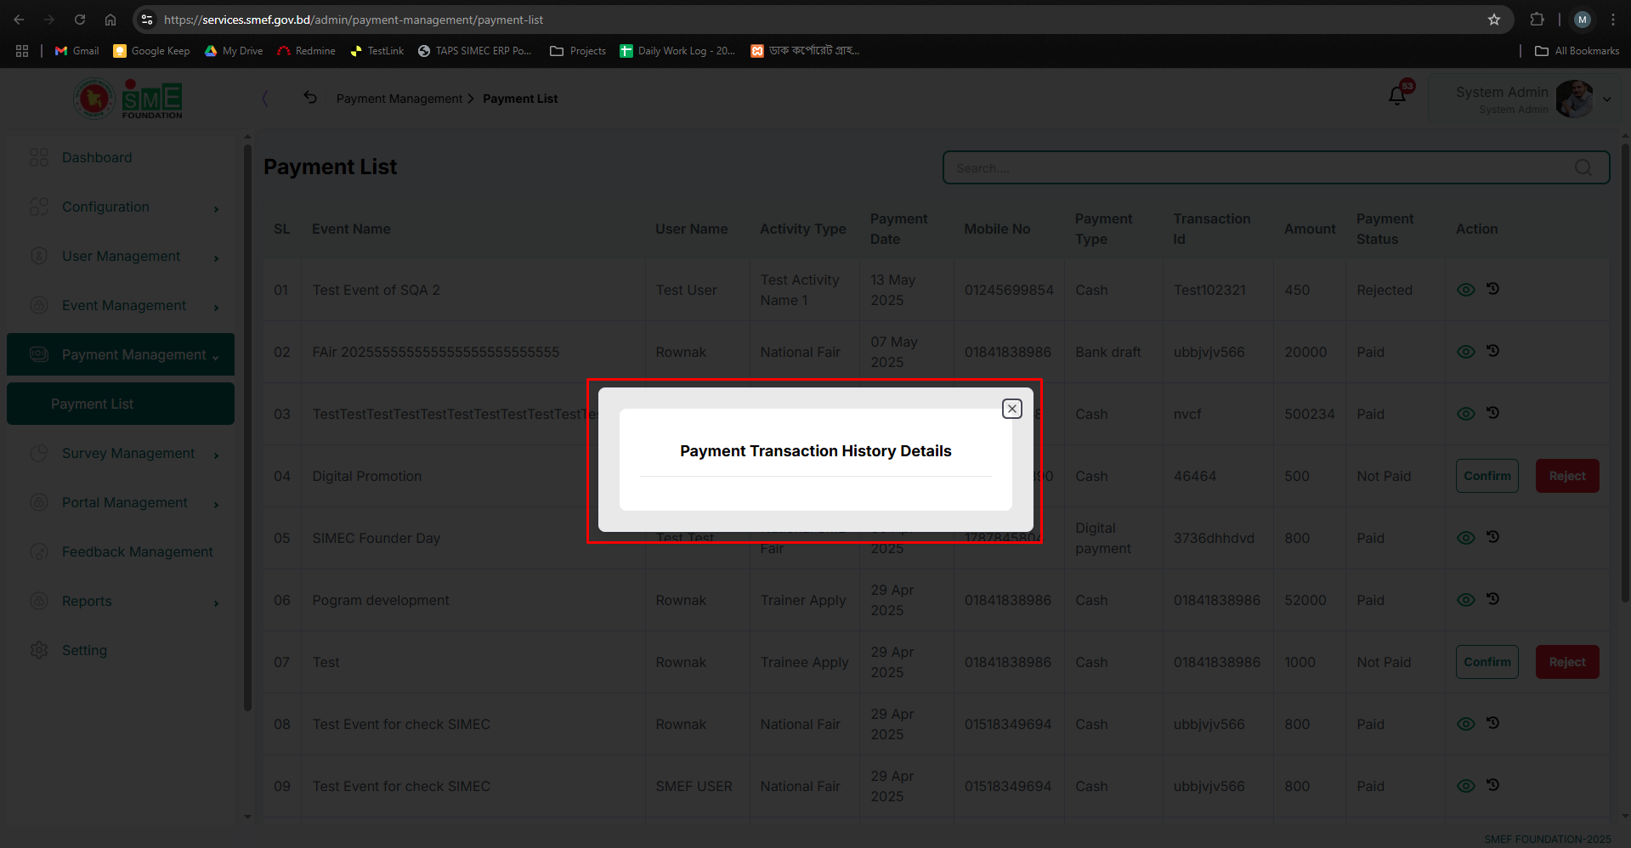This screenshot has width=1631, height=848.
Task: Open the All Bookmarks folder
Action: point(1577,51)
